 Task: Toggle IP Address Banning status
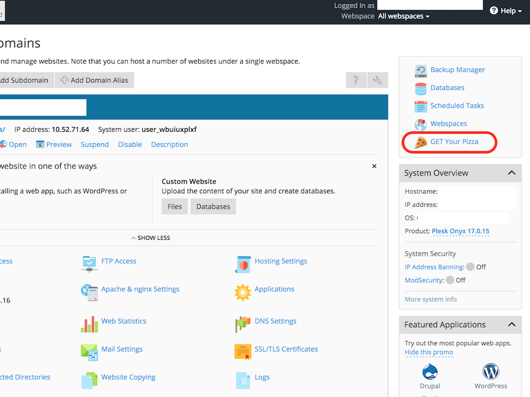coord(470,267)
